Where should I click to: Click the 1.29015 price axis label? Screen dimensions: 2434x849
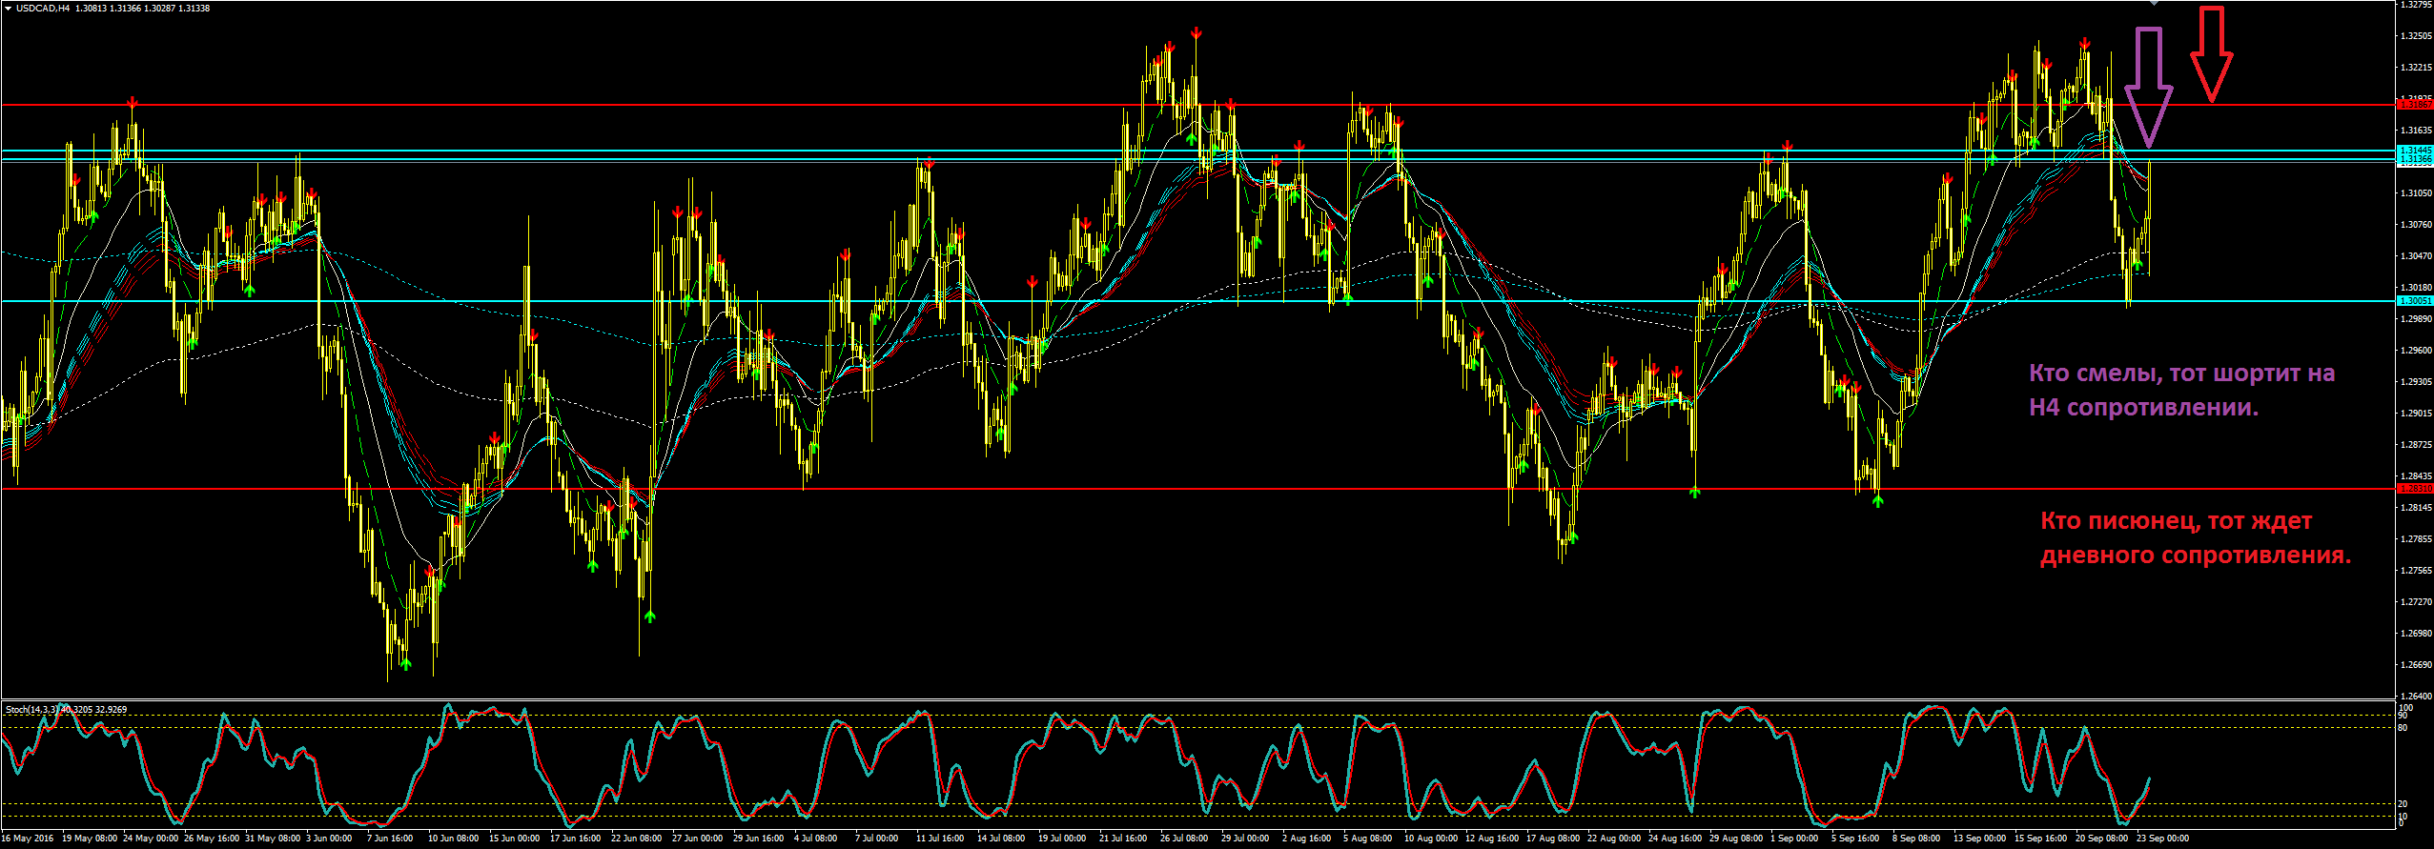2415,414
